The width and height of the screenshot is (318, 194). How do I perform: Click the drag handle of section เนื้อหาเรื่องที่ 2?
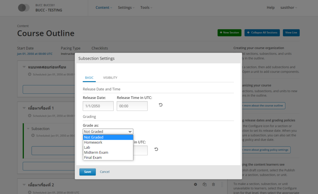click(x=222, y=184)
